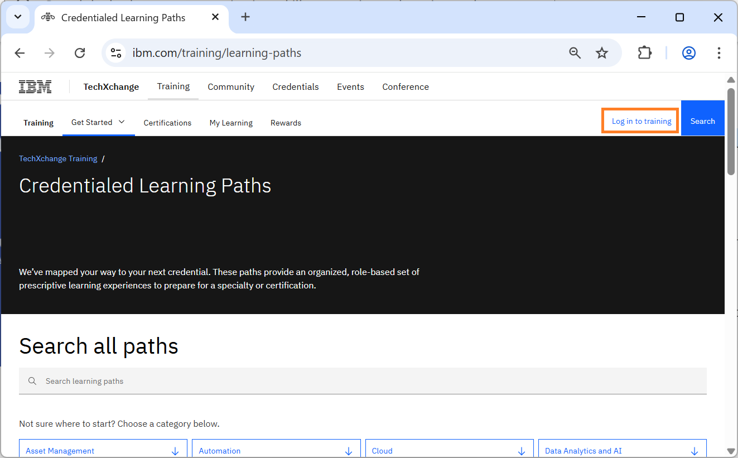Viewport: 738px width, 458px height.
Task: Go to Certifications
Action: click(x=167, y=123)
